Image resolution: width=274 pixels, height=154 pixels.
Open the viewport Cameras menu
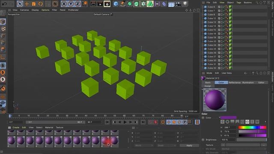24,10
